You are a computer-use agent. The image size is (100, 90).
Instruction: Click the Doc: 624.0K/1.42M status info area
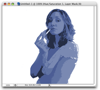pyautogui.click(x=33, y=85)
